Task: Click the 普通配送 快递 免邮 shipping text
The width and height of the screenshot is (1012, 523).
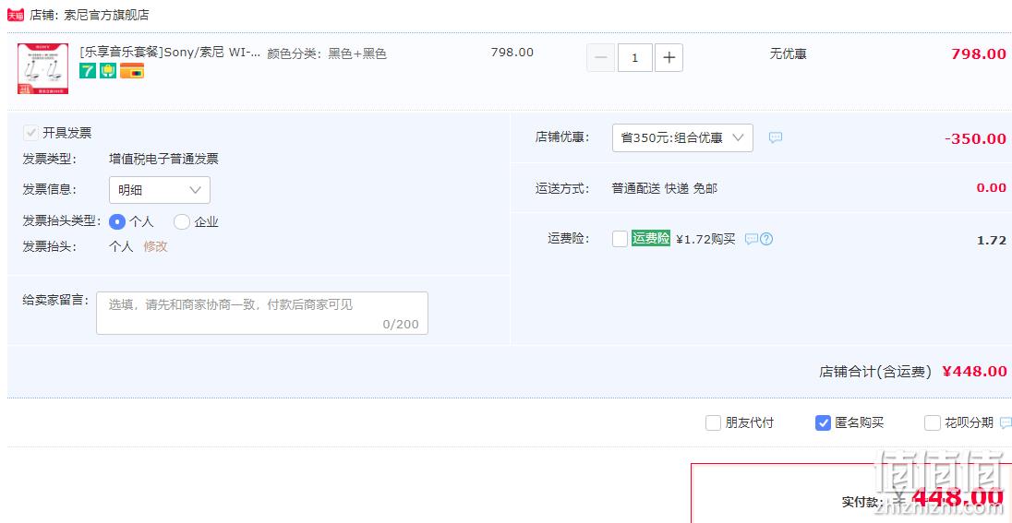Action: (x=665, y=188)
